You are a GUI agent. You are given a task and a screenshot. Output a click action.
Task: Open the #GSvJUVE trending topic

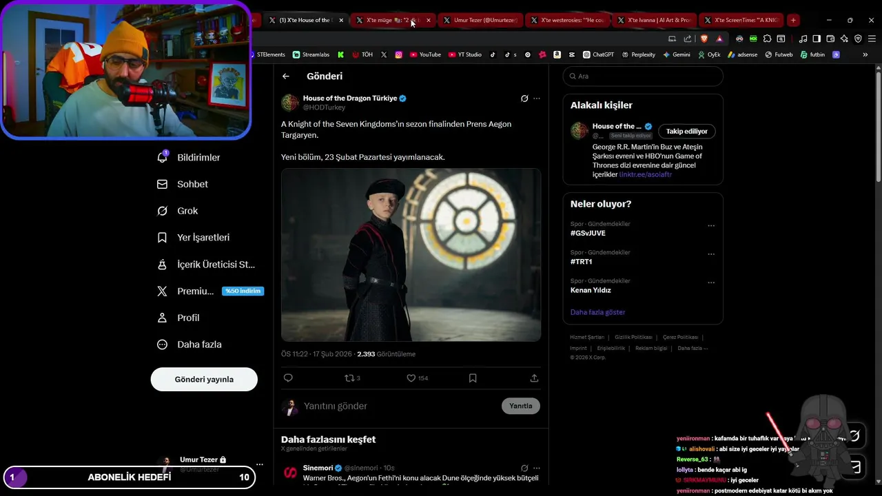[x=588, y=234]
